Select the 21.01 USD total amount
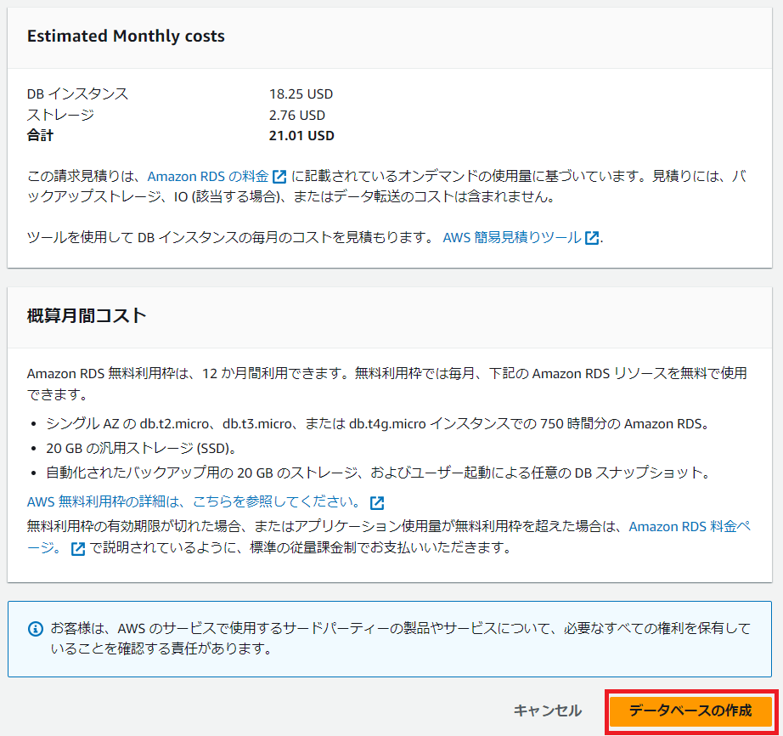Screen dimensions: 783x736 pos(301,136)
